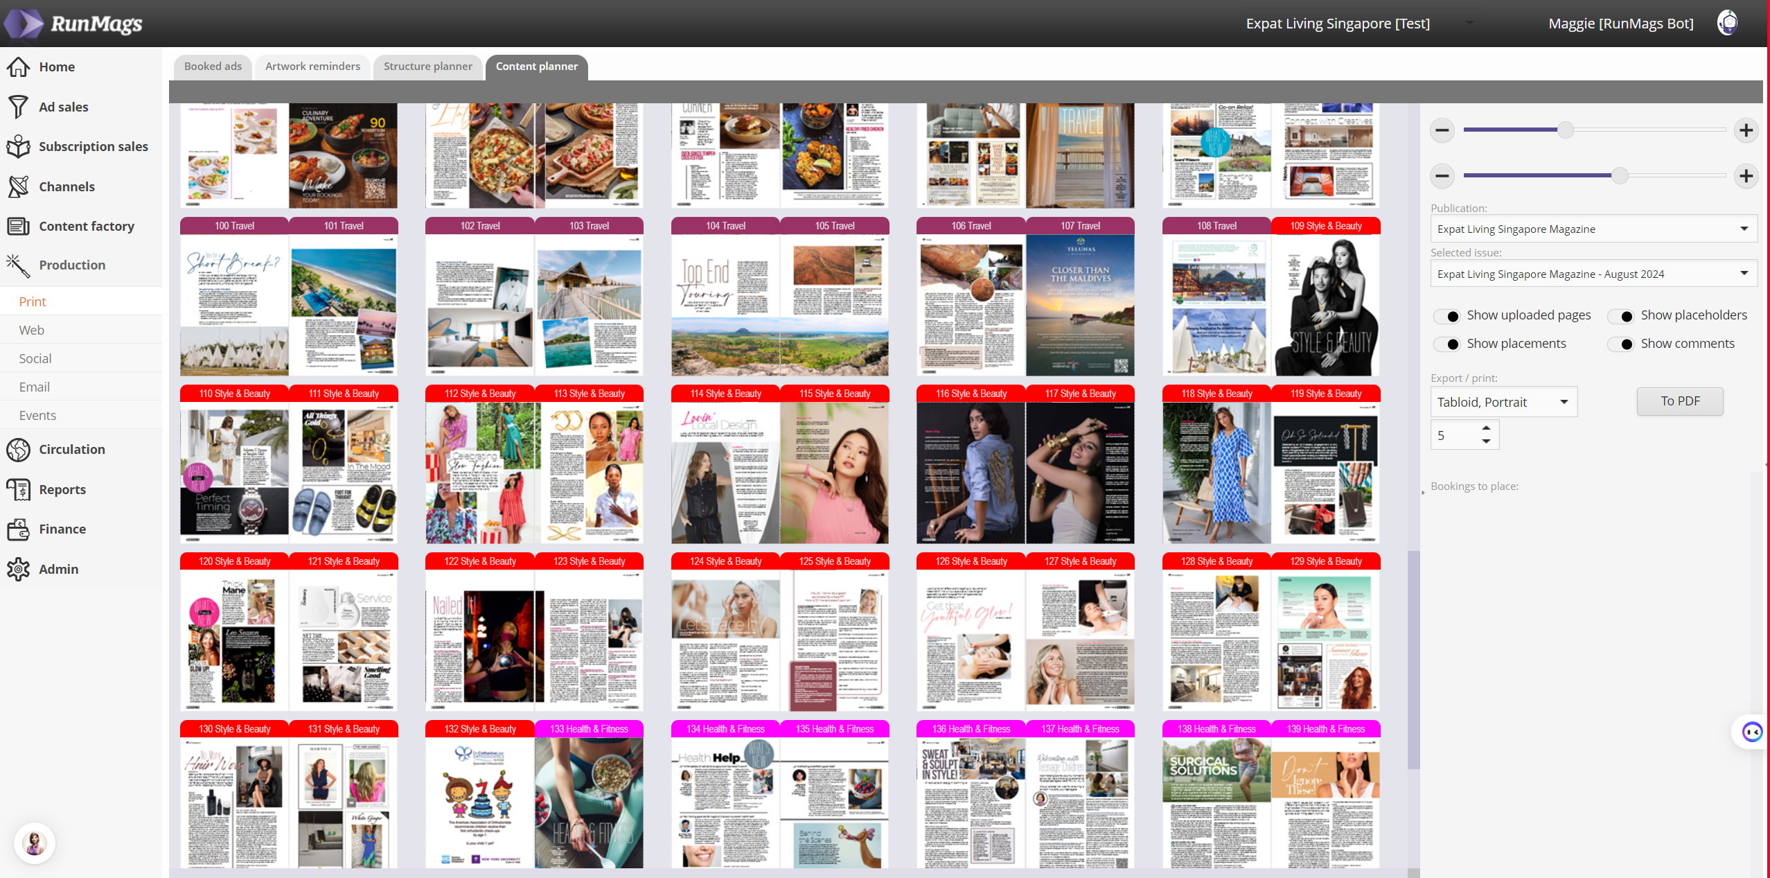Screen dimensions: 1770x878
Task: Click the Ad sales funnel icon
Action: pyautogui.click(x=19, y=107)
